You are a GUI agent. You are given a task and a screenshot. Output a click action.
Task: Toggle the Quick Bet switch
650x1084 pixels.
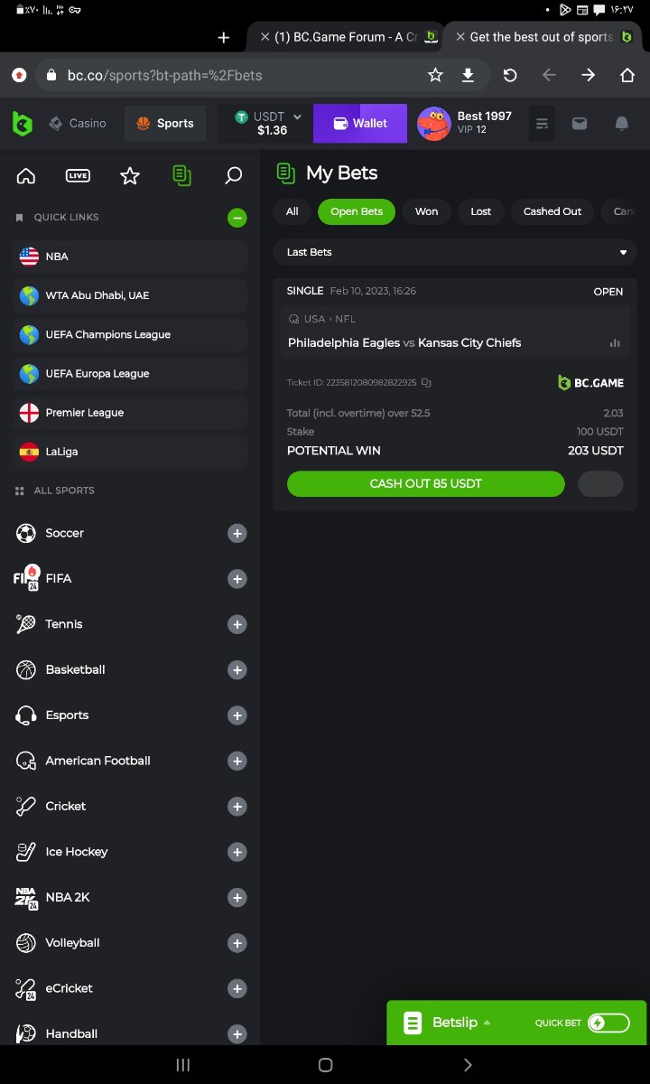608,1023
